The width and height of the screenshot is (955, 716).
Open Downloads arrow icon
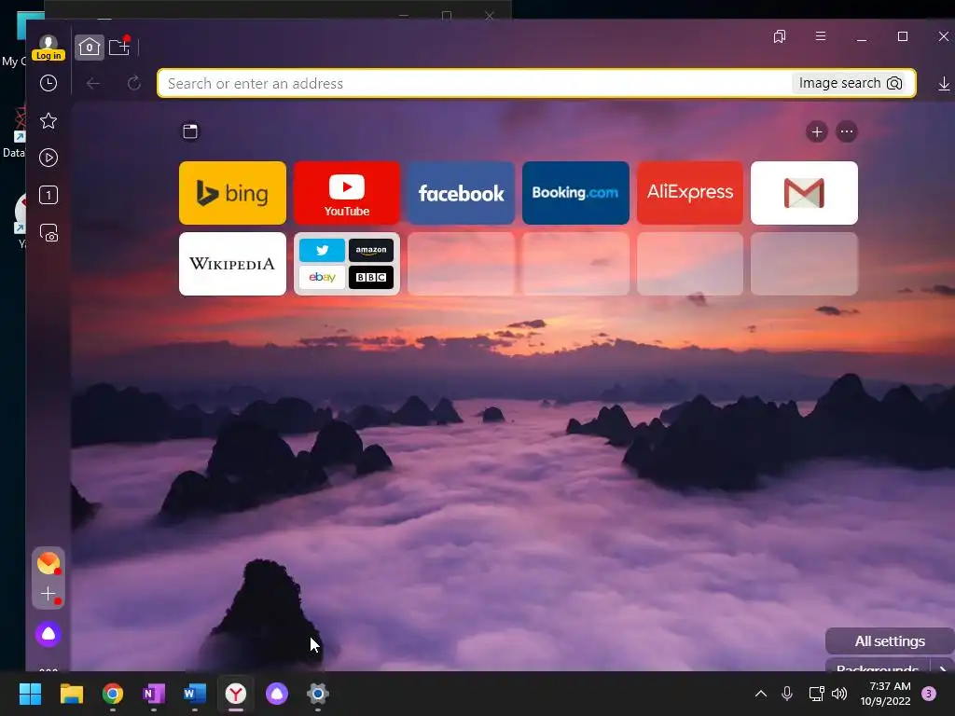pyautogui.click(x=944, y=83)
